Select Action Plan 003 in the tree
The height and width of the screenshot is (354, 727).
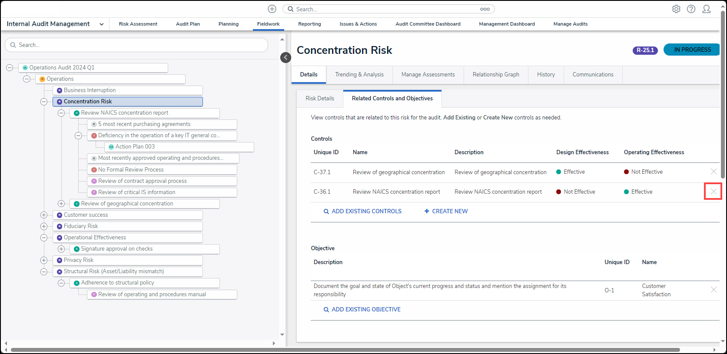pos(135,147)
